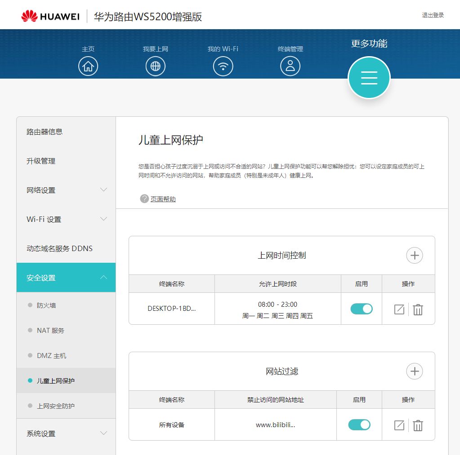Image resolution: width=460 pixels, height=455 pixels.
Task: Select 上网安全防护 submenu item
Action: (66, 406)
